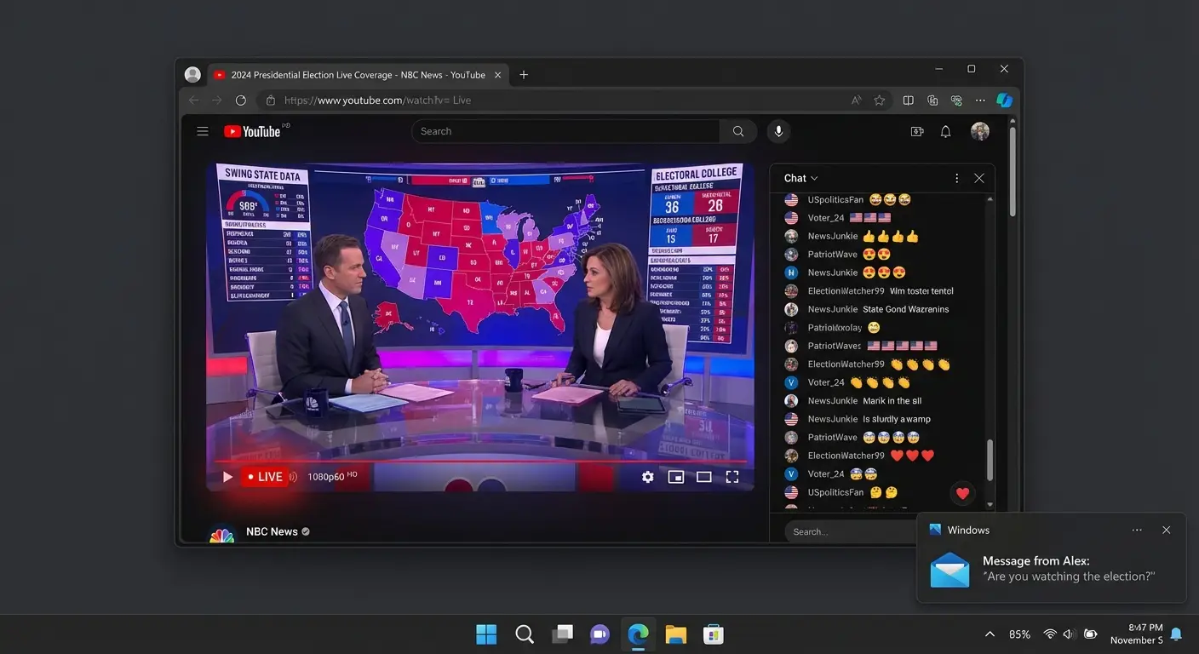The width and height of the screenshot is (1199, 654).
Task: Bookmark this page with the star icon
Action: point(880,100)
